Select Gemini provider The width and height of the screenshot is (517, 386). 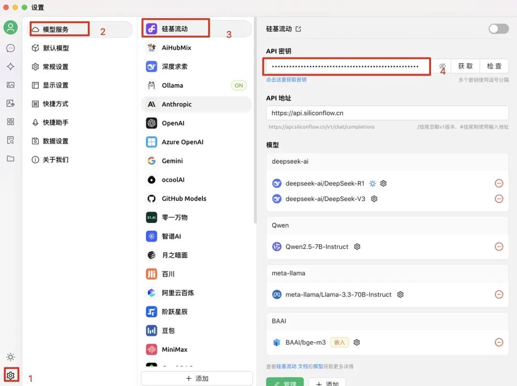197,160
